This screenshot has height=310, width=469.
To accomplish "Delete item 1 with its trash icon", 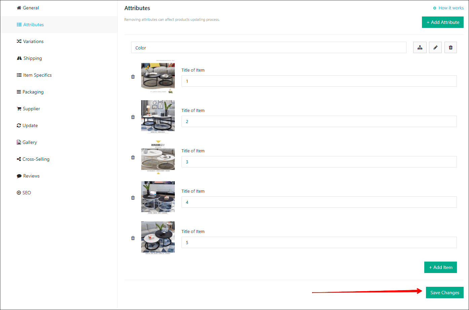I will coord(133,77).
